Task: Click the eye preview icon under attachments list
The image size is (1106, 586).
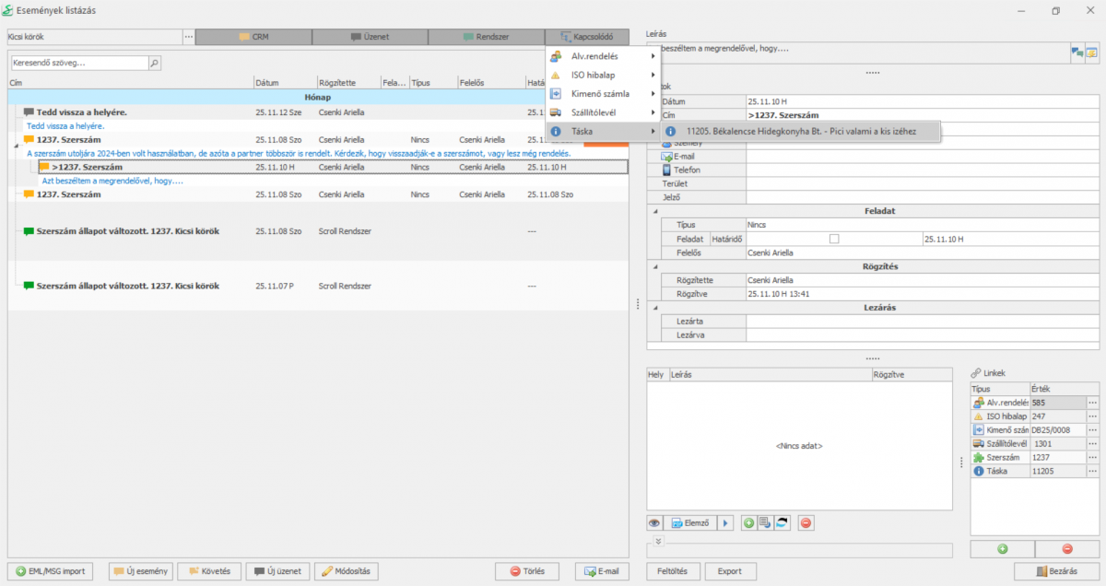Action: [655, 523]
